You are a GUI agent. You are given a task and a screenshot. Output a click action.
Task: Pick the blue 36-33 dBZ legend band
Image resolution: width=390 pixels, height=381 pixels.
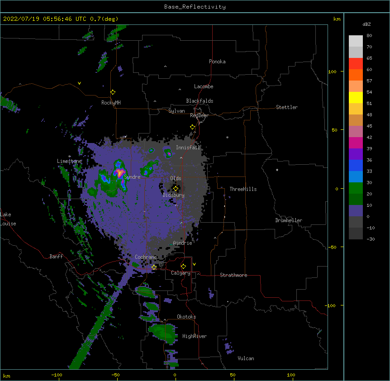pyautogui.click(x=356, y=166)
